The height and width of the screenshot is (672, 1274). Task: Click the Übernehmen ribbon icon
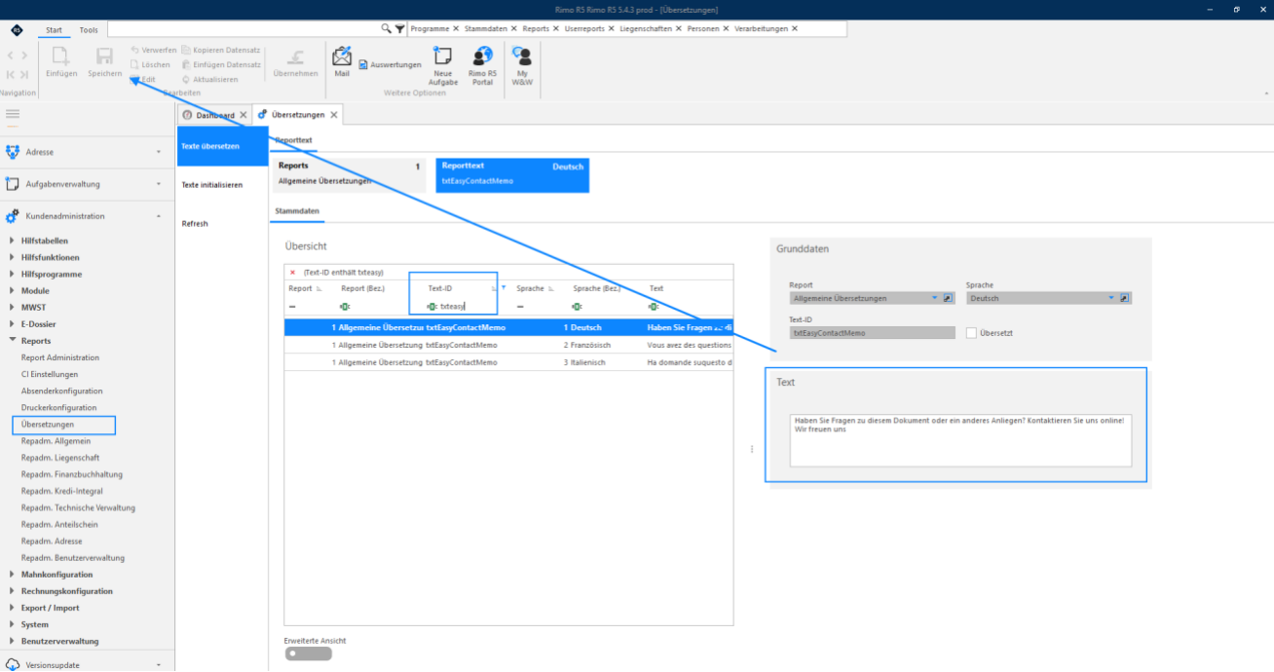point(295,56)
